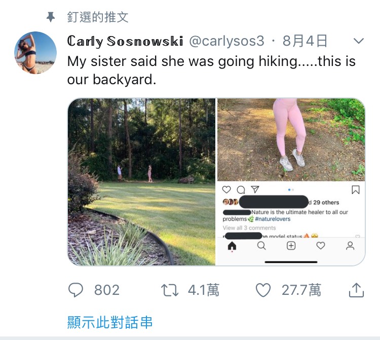Expand the tweet options chevron
The width and height of the screenshot is (380, 340).
(x=358, y=41)
